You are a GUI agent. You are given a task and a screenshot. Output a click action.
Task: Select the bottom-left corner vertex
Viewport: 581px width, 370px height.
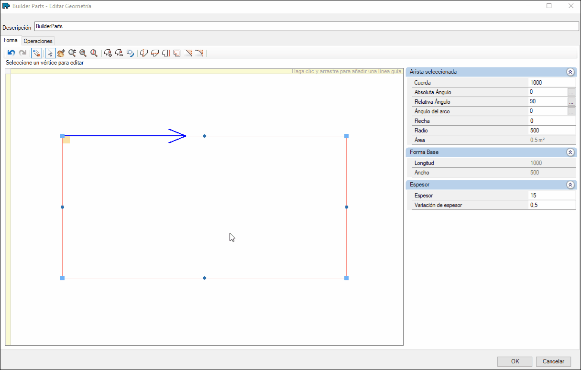[x=62, y=278]
